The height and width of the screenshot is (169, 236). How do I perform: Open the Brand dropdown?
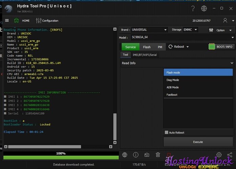pos(149,30)
